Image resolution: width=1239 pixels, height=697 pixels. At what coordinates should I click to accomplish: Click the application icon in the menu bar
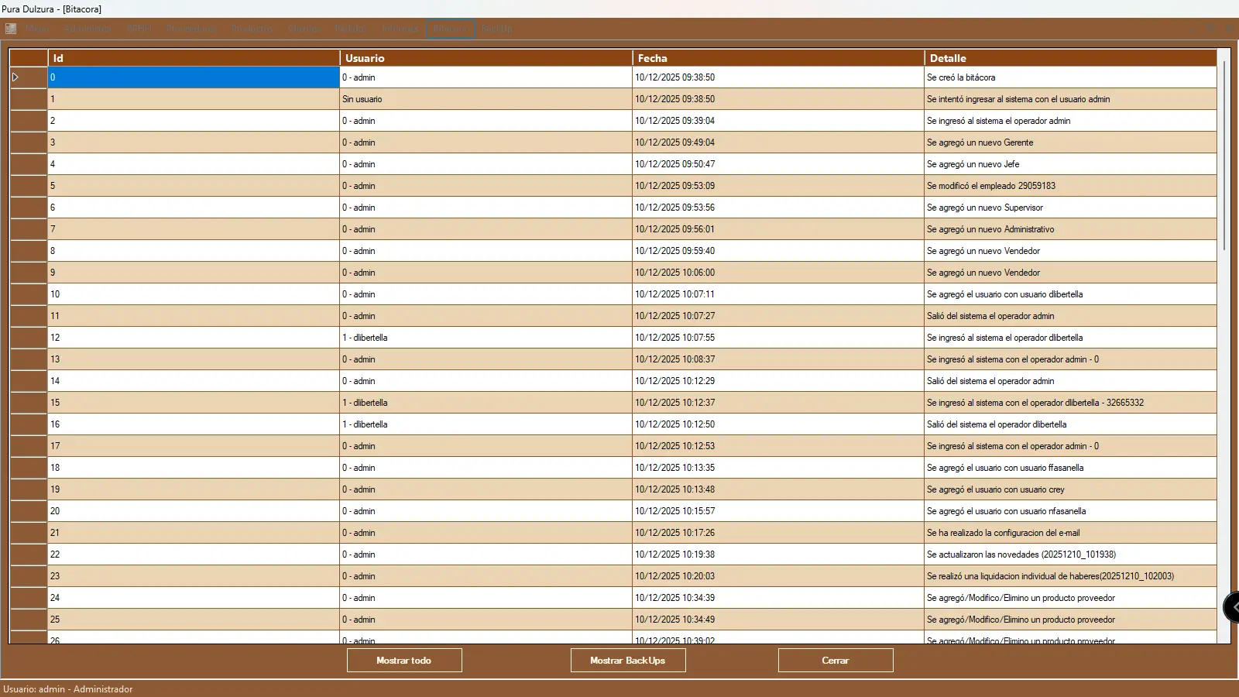(x=11, y=29)
